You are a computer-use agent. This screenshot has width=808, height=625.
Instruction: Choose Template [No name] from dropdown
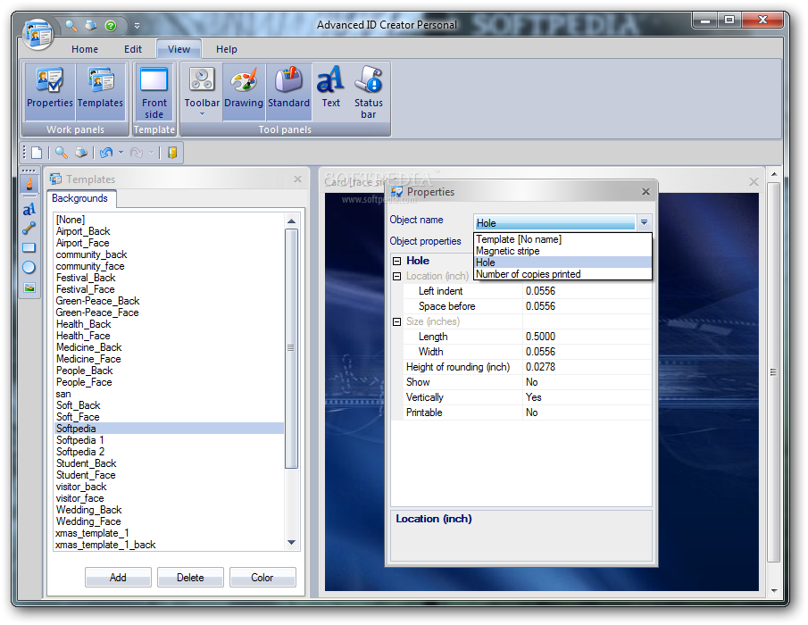562,239
